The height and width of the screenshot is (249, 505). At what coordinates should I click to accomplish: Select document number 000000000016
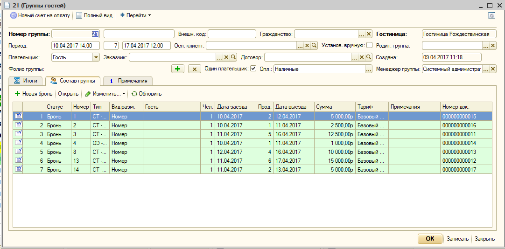tap(466, 125)
